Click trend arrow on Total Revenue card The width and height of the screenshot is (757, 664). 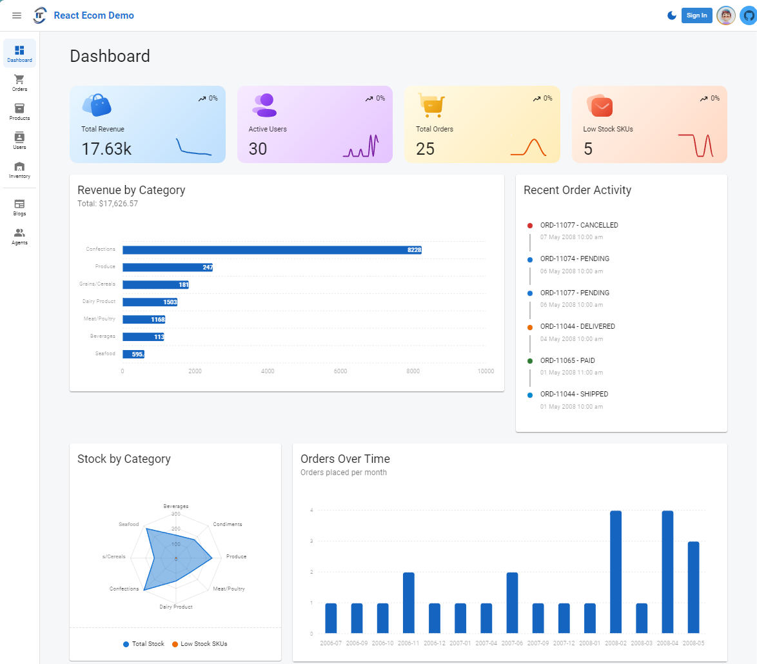(202, 99)
